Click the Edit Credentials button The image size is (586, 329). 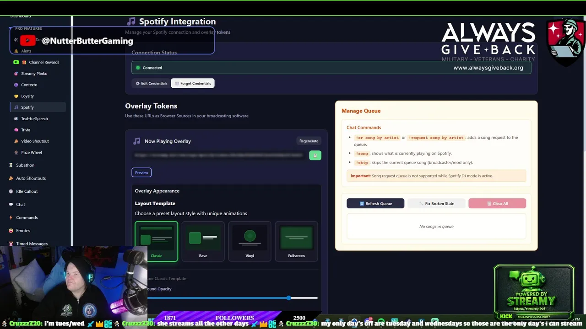pyautogui.click(x=151, y=83)
